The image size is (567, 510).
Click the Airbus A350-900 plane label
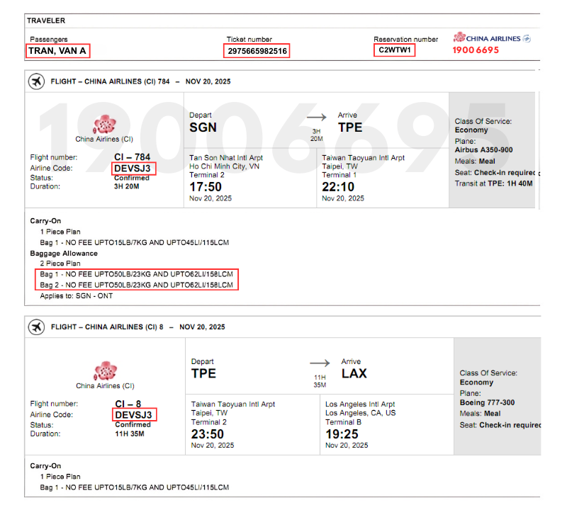click(483, 150)
